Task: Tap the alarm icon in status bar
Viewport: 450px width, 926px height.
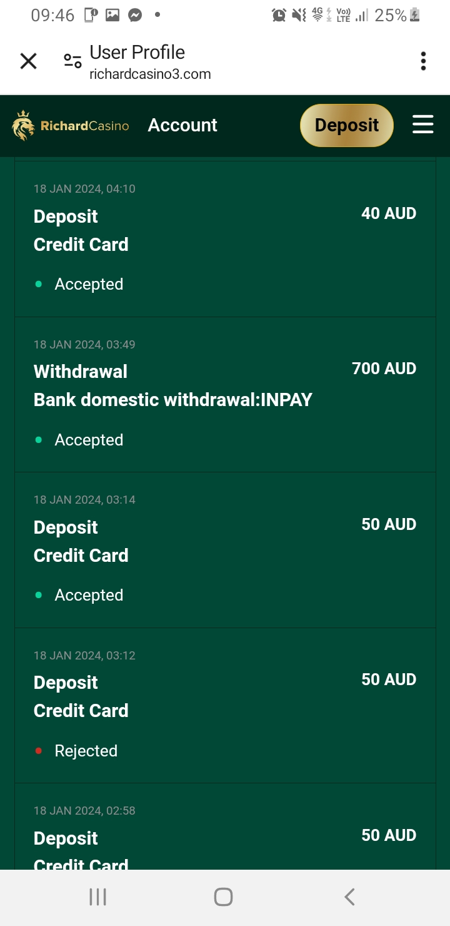Action: [279, 16]
